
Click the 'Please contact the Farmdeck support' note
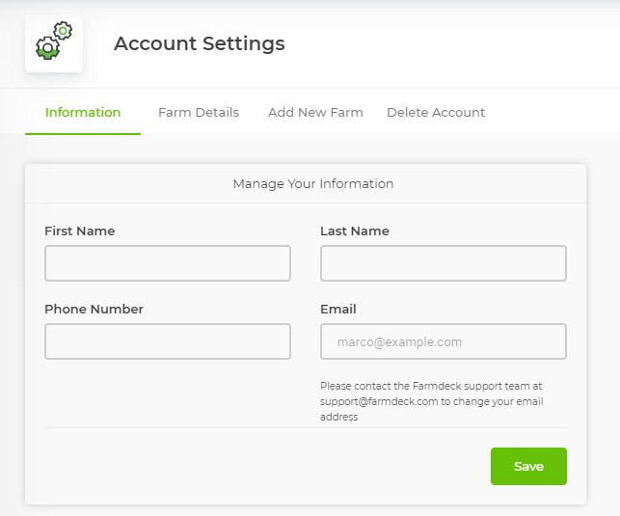(431, 386)
